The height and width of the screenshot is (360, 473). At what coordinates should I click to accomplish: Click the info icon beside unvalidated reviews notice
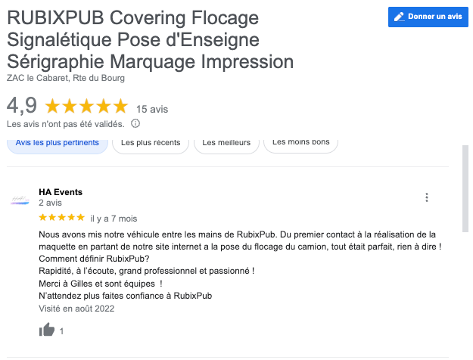pos(135,123)
